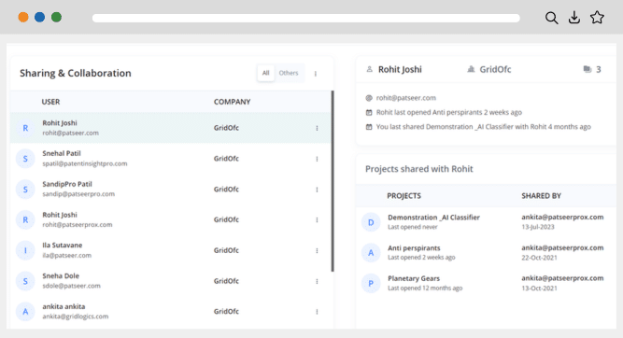Image resolution: width=623 pixels, height=338 pixels.
Task: Open the more options menu beside Others
Action: point(316,74)
